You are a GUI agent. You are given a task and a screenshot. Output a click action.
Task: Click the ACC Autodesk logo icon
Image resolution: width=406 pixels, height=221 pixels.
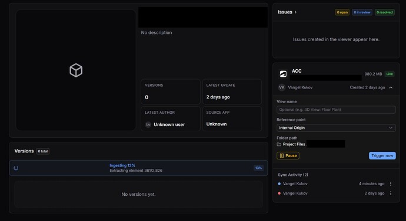pyautogui.click(x=283, y=74)
